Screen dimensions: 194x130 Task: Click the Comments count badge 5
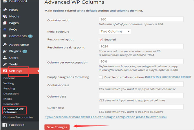coord(30,36)
